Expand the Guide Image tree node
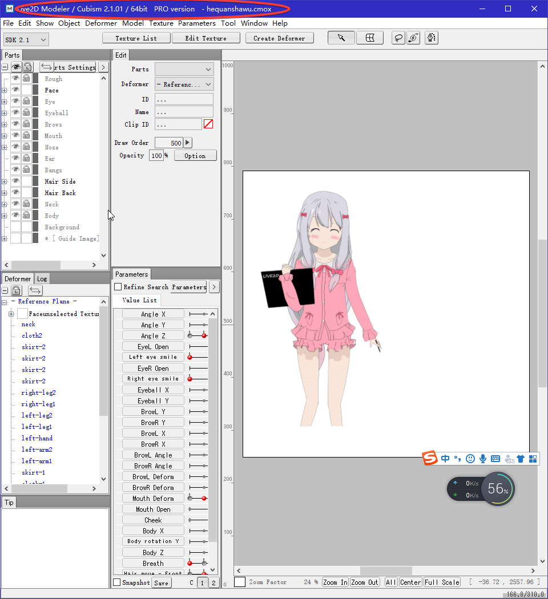The height and width of the screenshot is (599, 548). point(4,239)
